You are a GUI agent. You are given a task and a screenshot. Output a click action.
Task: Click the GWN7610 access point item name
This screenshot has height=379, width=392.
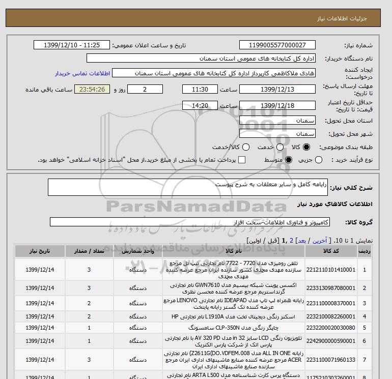point(234,288)
